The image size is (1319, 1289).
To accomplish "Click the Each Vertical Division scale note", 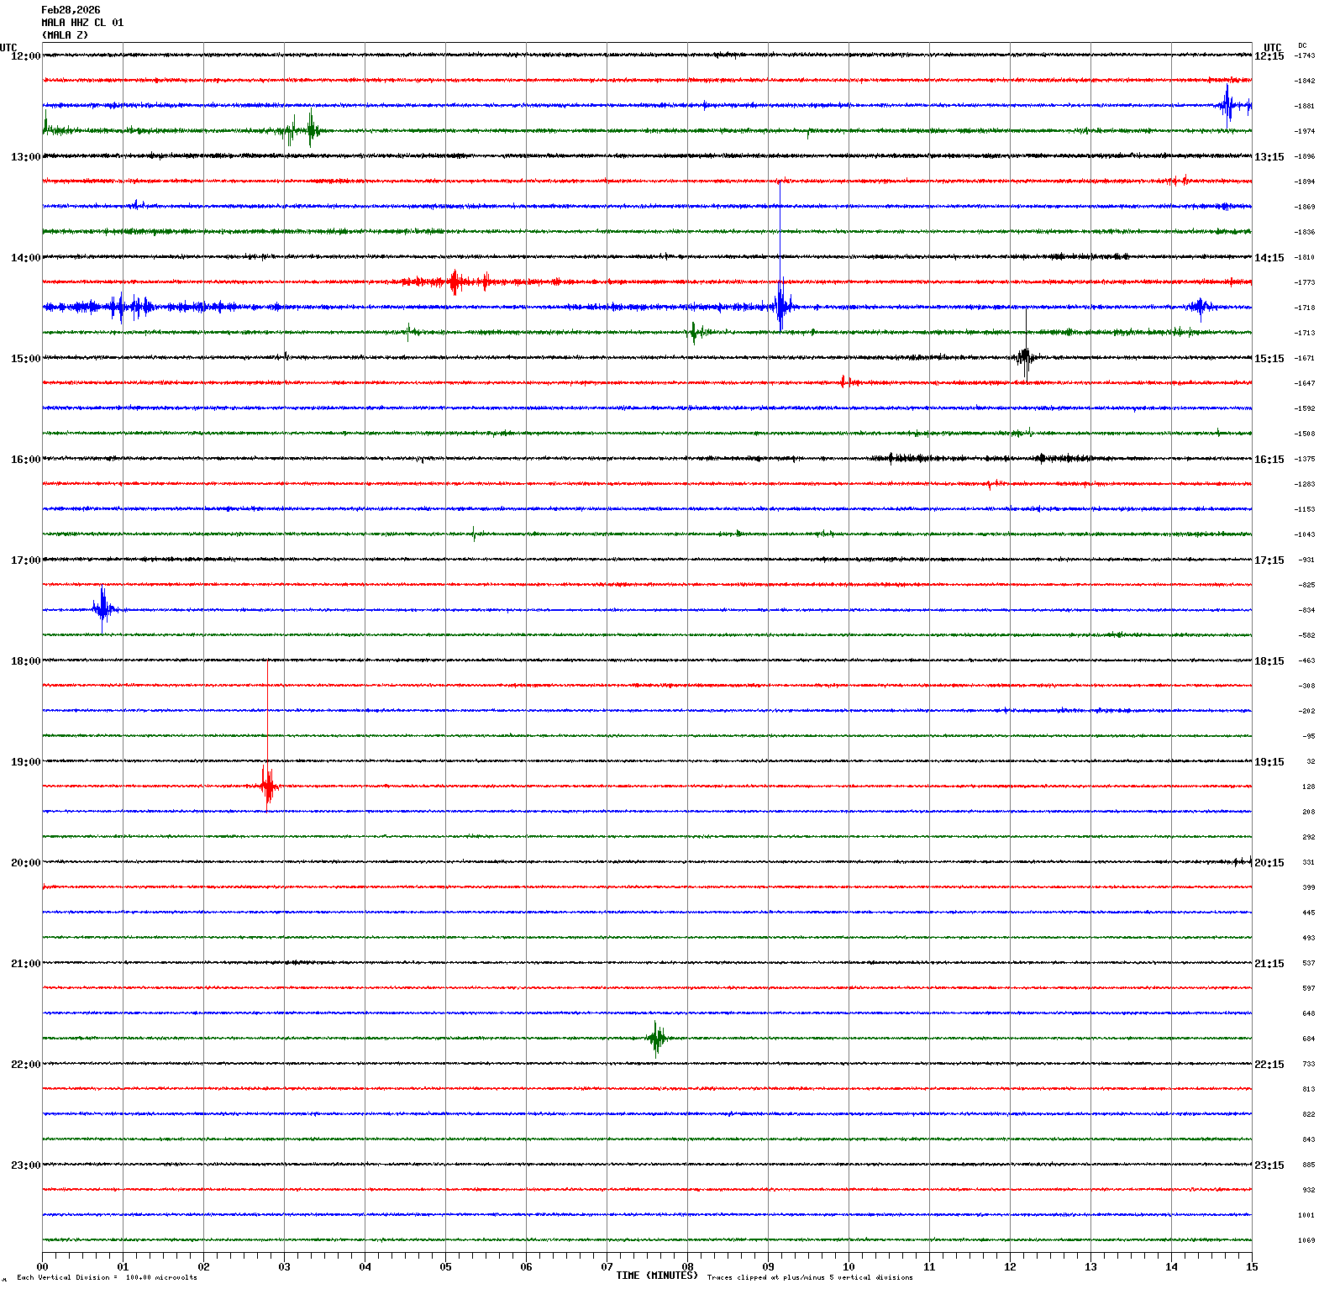I will (107, 1277).
